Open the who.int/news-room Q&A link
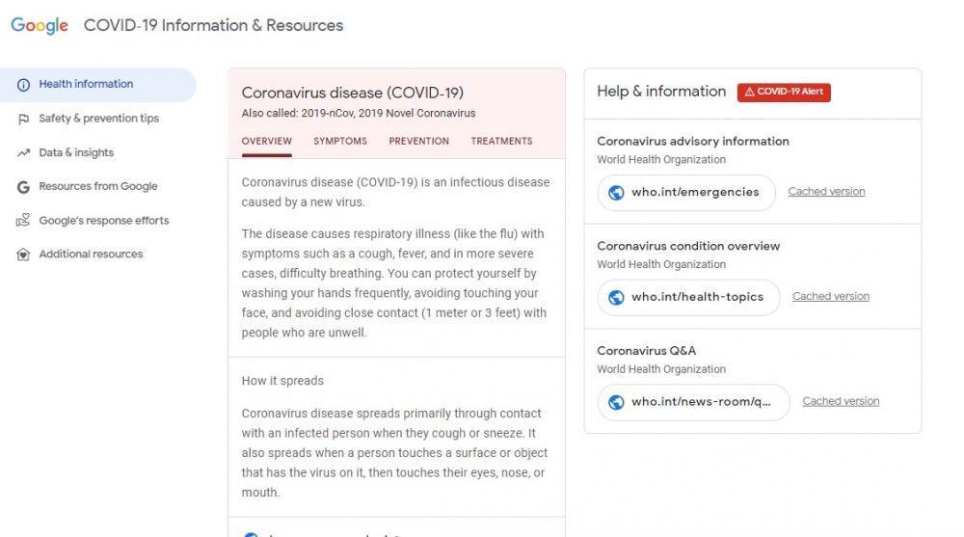This screenshot has width=964, height=537. click(693, 402)
